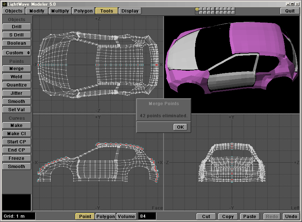This screenshot has width=302, height=222.
Task: Open the Objects menu tab
Action: 14,11
